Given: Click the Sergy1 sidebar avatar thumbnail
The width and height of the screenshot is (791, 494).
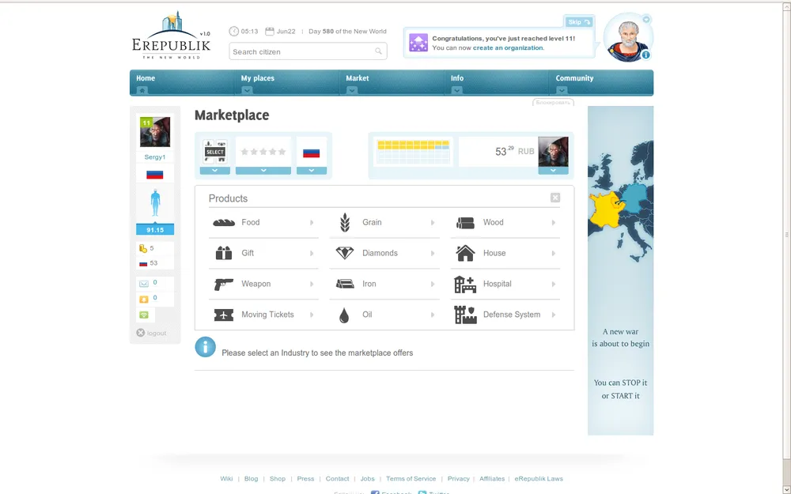Looking at the screenshot, I should click(155, 131).
